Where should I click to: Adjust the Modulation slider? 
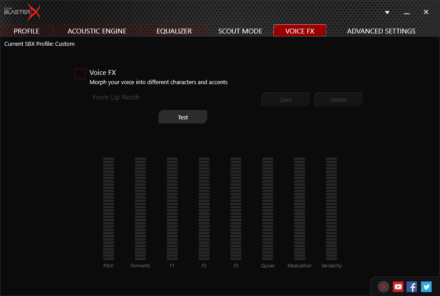[299, 208]
